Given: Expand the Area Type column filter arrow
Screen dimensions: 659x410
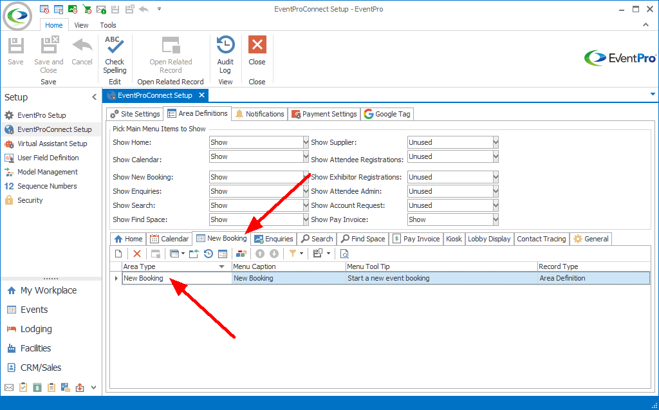Looking at the screenshot, I should click(x=221, y=266).
